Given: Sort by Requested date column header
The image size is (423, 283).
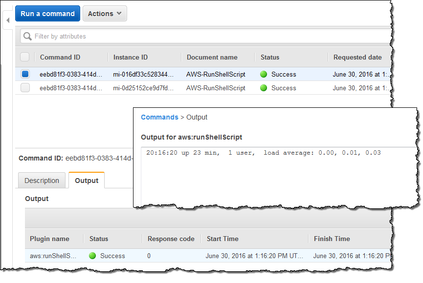Looking at the screenshot, I should (x=357, y=57).
